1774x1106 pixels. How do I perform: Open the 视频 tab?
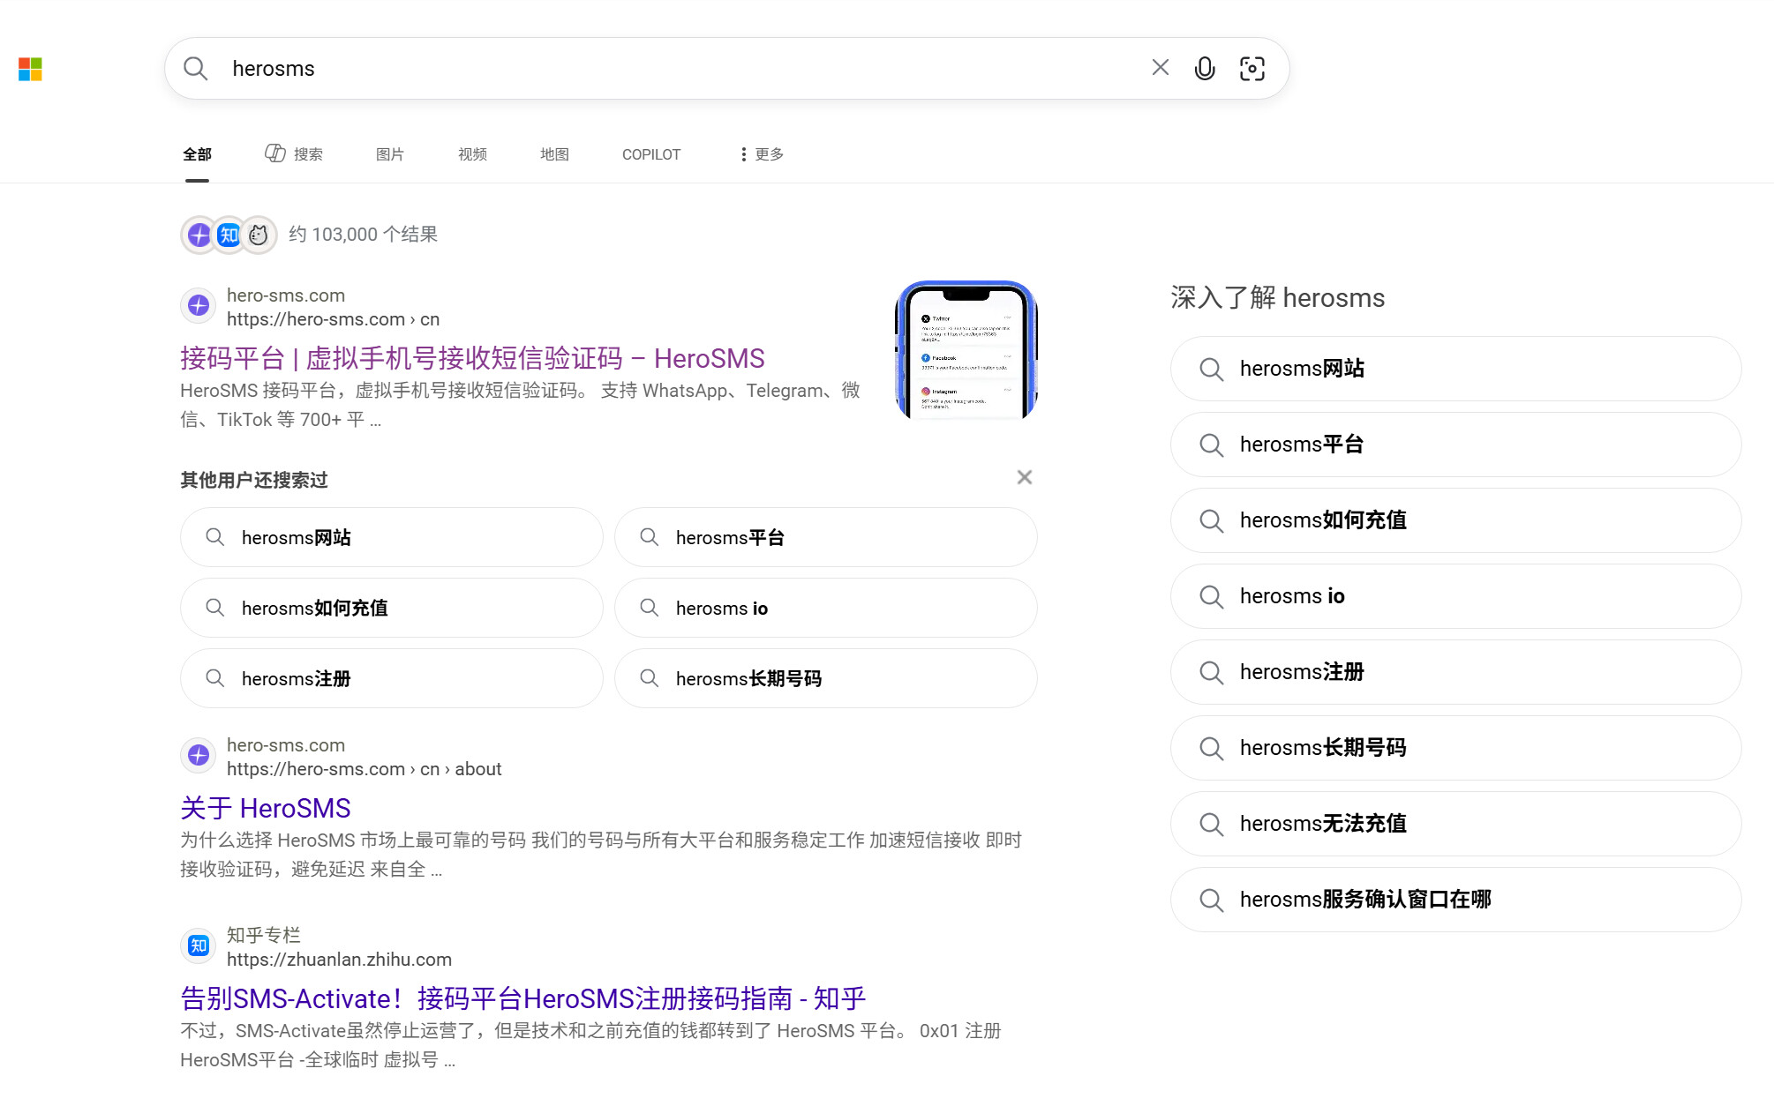[x=472, y=154]
